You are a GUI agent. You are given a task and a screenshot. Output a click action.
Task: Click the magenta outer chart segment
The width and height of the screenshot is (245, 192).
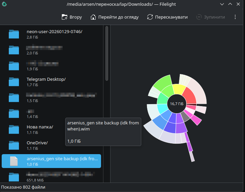196,121
